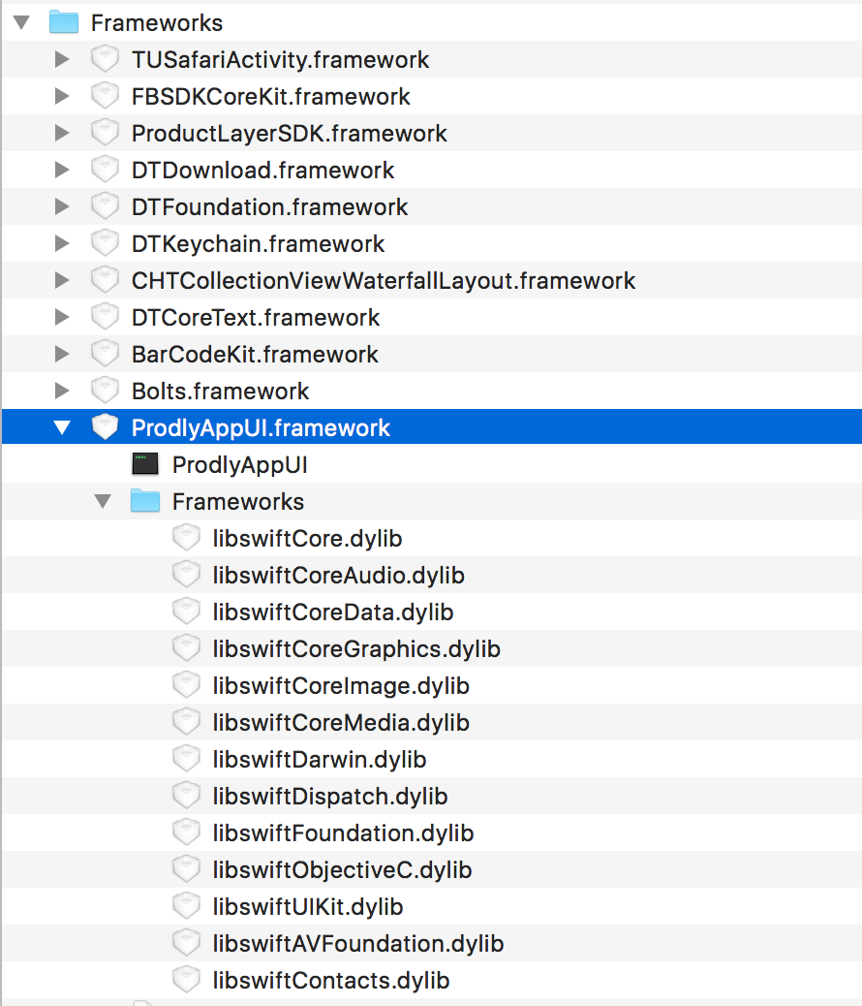This screenshot has width=862, height=1006.
Task: Select the libswiftUIKit.dylib icon
Action: [186, 906]
